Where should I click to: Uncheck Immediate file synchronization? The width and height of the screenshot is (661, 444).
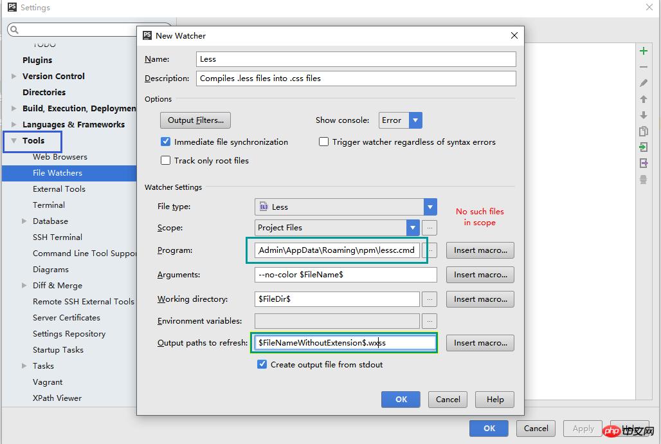(x=165, y=142)
